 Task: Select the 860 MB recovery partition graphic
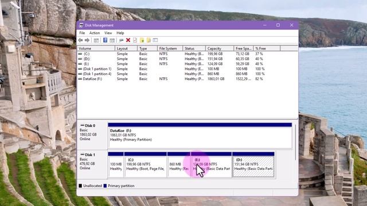(x=179, y=165)
